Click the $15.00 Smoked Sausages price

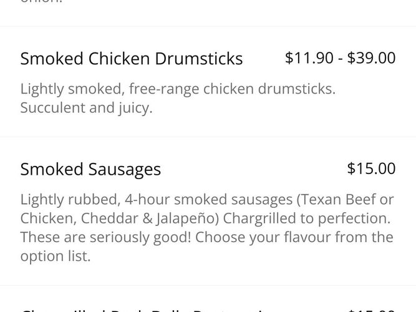pos(371,168)
